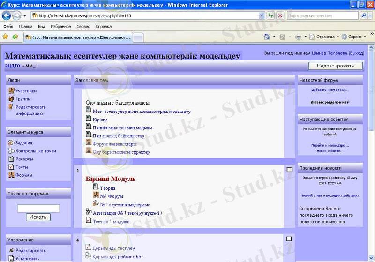This screenshot has height=262, width=375.
Task: Click the RSS feeds icon
Action: 283,37
